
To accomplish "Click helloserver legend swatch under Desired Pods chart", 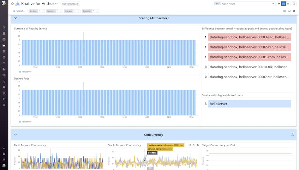I will point(20,122).
